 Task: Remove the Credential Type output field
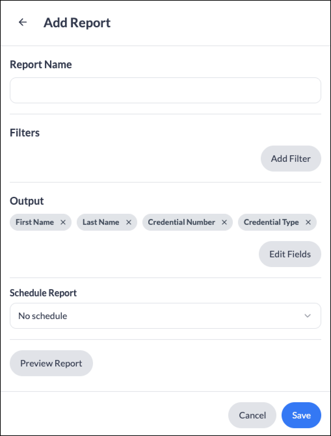tap(308, 222)
